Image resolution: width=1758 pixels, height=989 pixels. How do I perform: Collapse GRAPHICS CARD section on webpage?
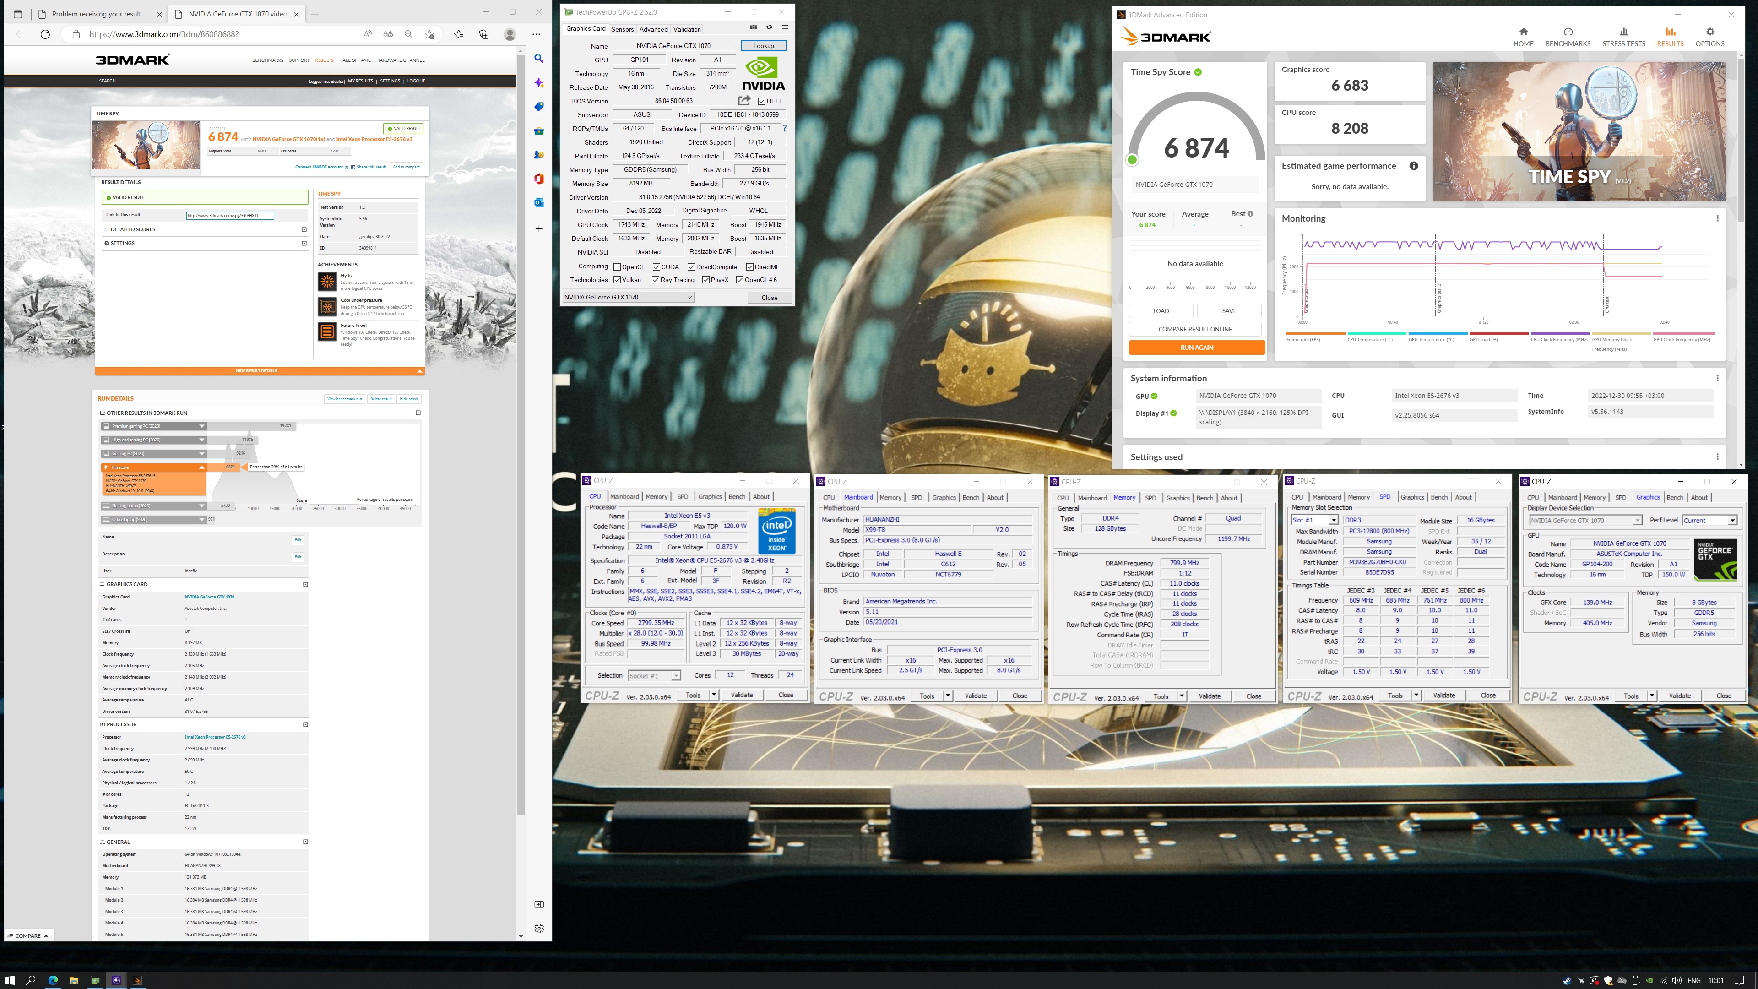click(x=305, y=584)
